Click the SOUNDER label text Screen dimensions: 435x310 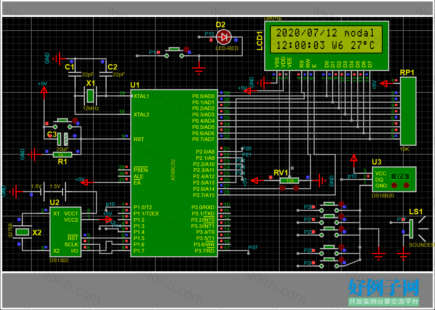422,245
